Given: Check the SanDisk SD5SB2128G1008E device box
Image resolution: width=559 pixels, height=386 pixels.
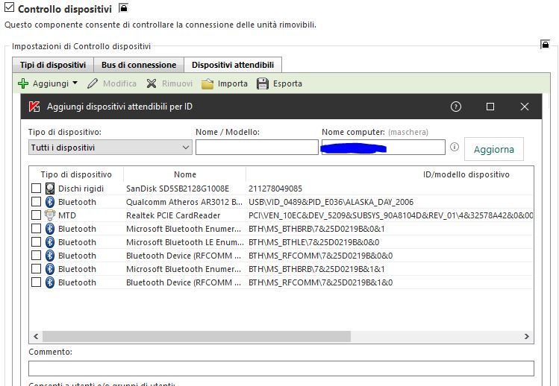Looking at the screenshot, I should tap(36, 188).
